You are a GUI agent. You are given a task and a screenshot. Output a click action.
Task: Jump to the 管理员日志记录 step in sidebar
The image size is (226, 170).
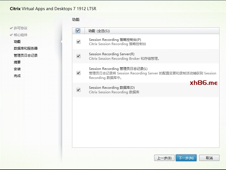(26, 56)
